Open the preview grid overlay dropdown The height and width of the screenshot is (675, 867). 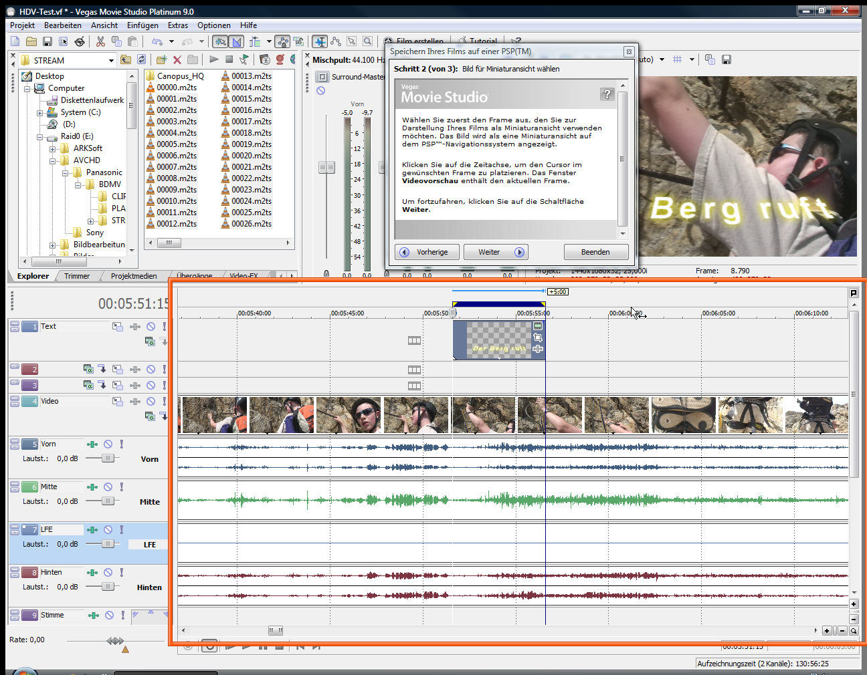[692, 59]
